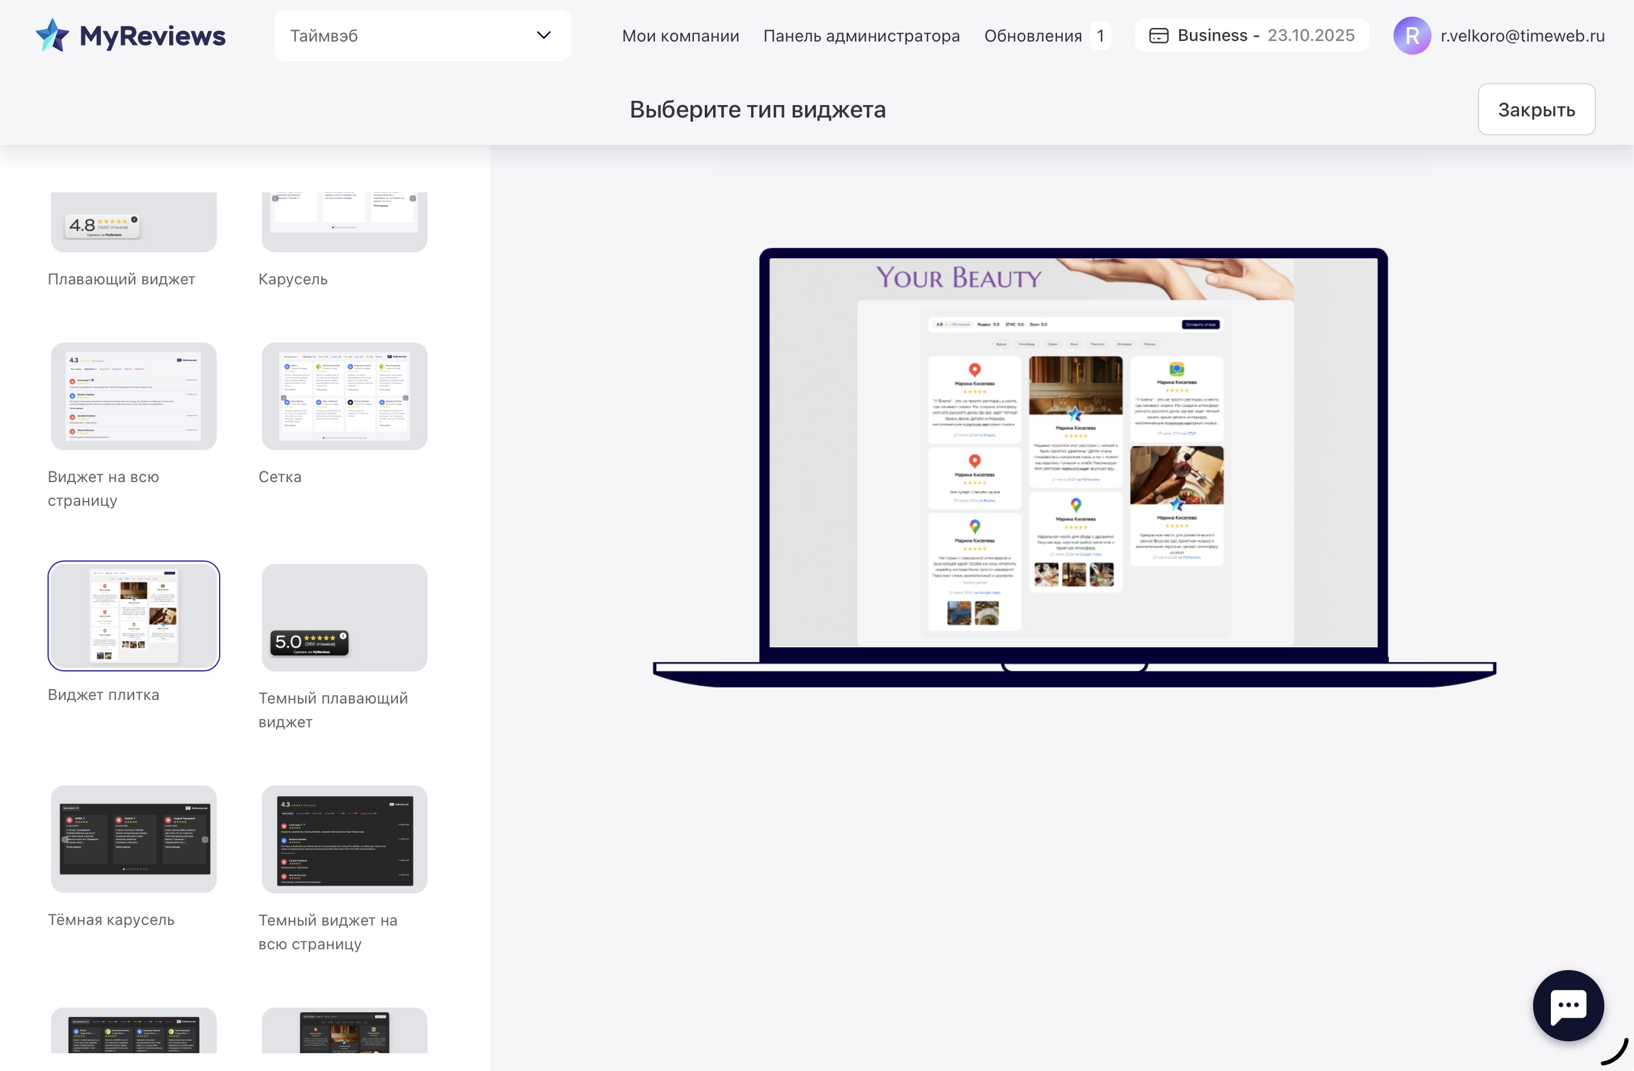The height and width of the screenshot is (1071, 1634).
Task: Select Темный виджет на всю страницу
Action: point(344,839)
